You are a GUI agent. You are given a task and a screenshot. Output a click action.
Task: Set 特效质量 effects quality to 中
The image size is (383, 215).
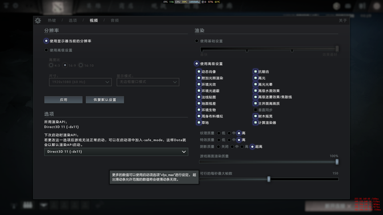tap(229, 140)
